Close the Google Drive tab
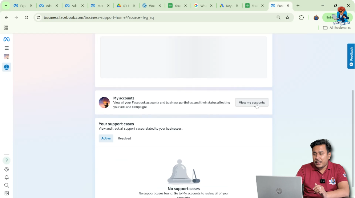This screenshot has width=355, height=198. (134, 6)
